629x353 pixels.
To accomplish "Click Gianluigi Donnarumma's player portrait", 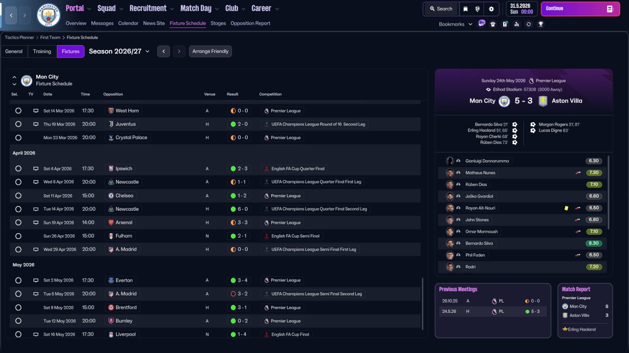I will click(x=450, y=161).
